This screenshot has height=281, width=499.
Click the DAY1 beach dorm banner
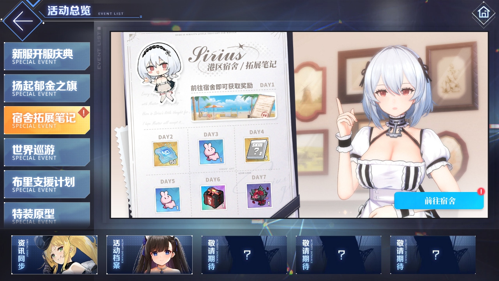pos(233,107)
